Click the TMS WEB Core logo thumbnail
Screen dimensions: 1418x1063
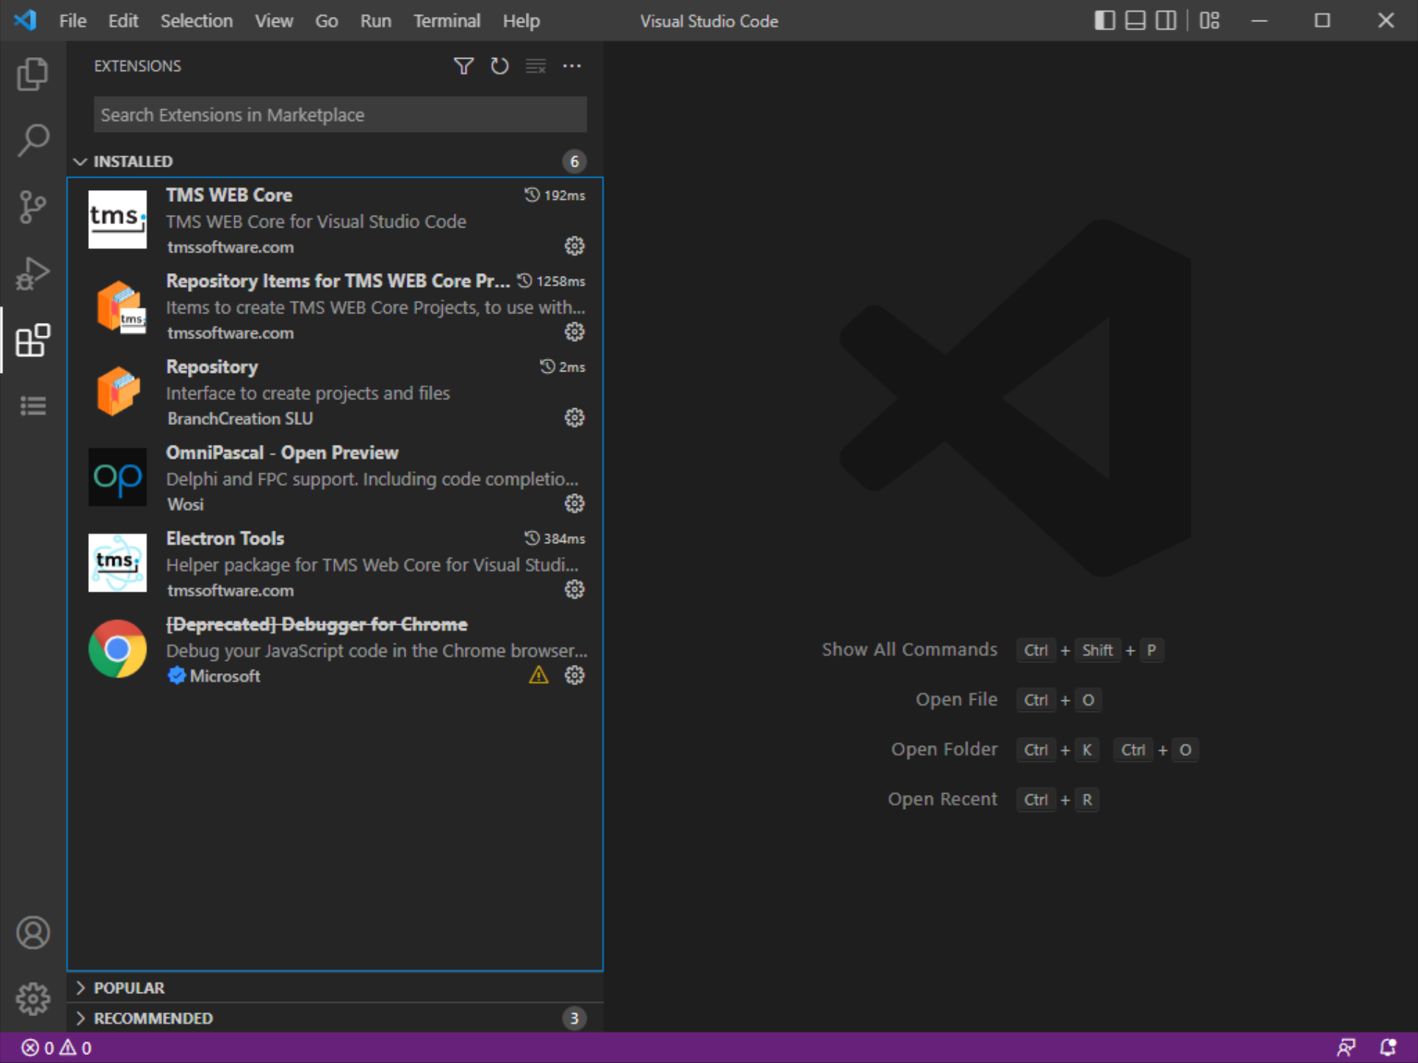pyautogui.click(x=117, y=220)
